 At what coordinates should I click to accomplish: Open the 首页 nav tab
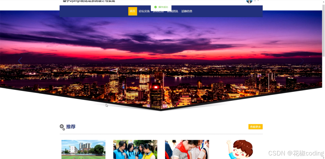pyautogui.click(x=133, y=11)
